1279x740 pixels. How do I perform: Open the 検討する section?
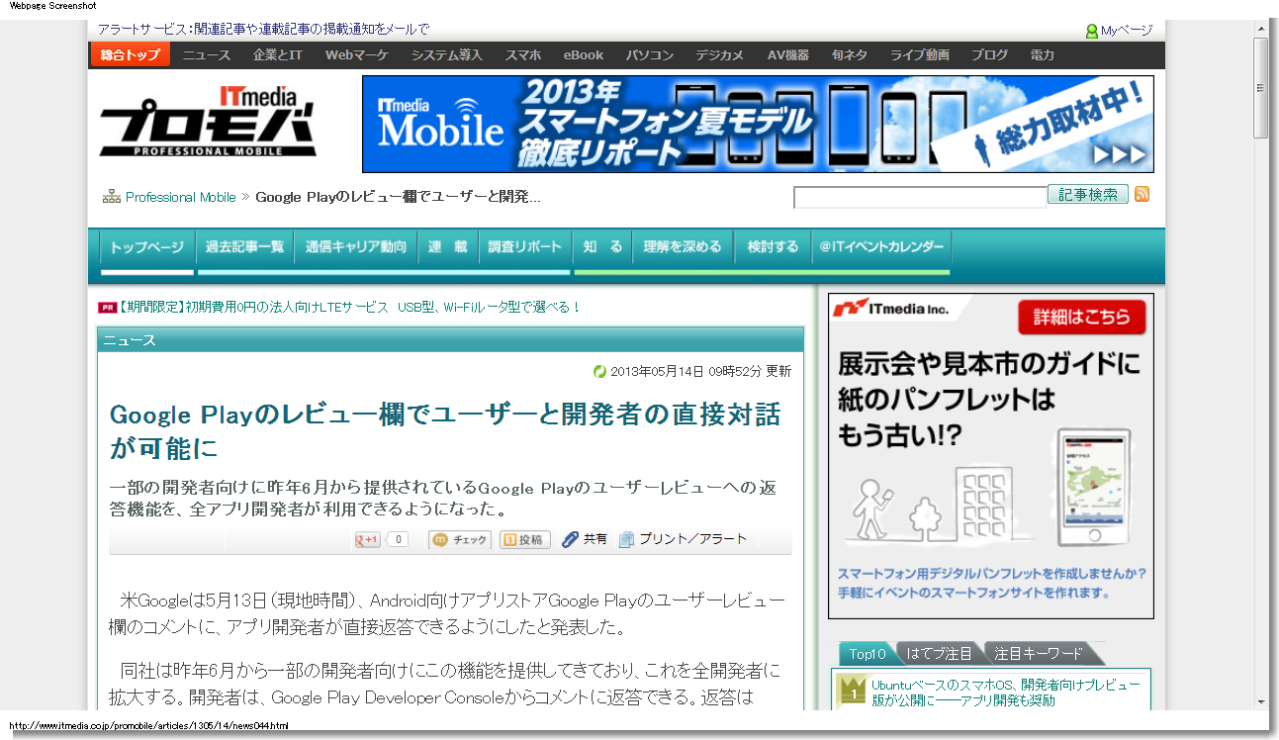pos(773,247)
